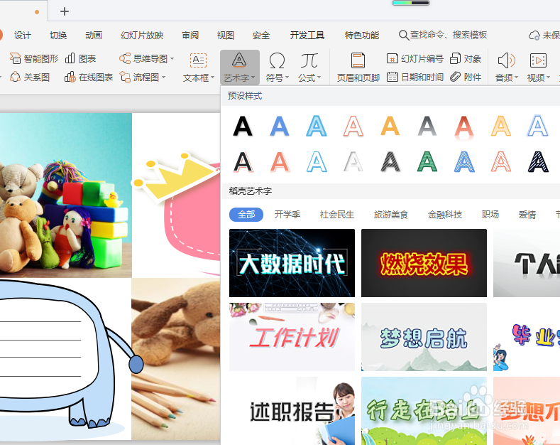Open the 动画 animation tab
The image size is (560, 445).
pos(94,36)
